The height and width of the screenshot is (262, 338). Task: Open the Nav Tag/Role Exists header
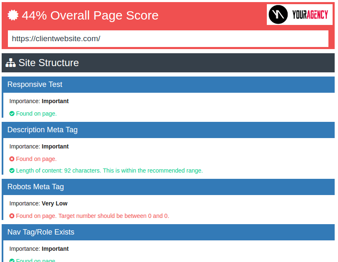tap(168, 232)
